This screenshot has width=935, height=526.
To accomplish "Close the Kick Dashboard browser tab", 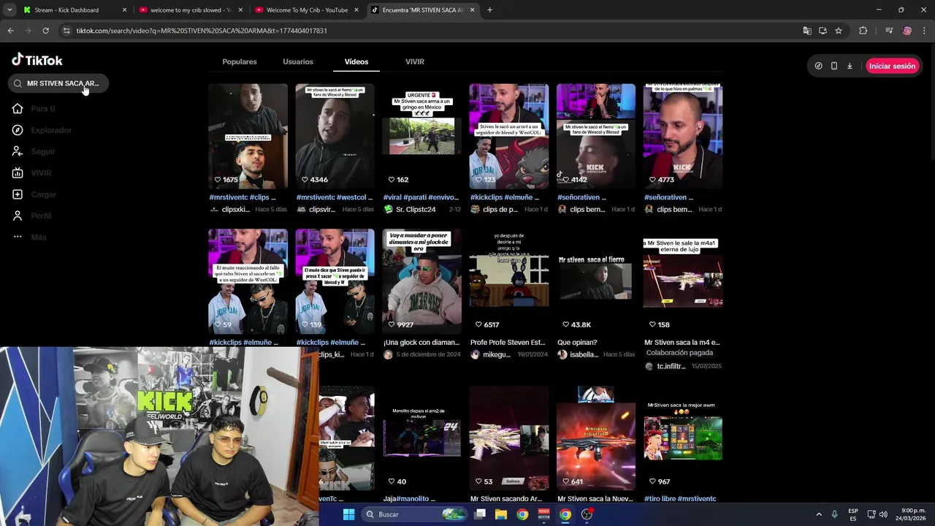I will 124,10.
